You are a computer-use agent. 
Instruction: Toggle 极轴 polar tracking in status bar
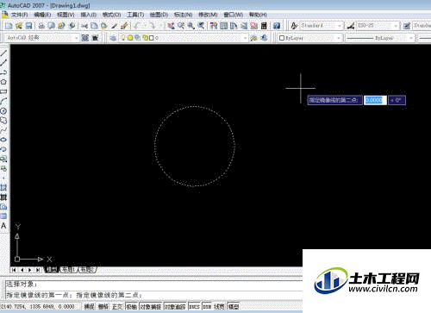click(x=132, y=307)
